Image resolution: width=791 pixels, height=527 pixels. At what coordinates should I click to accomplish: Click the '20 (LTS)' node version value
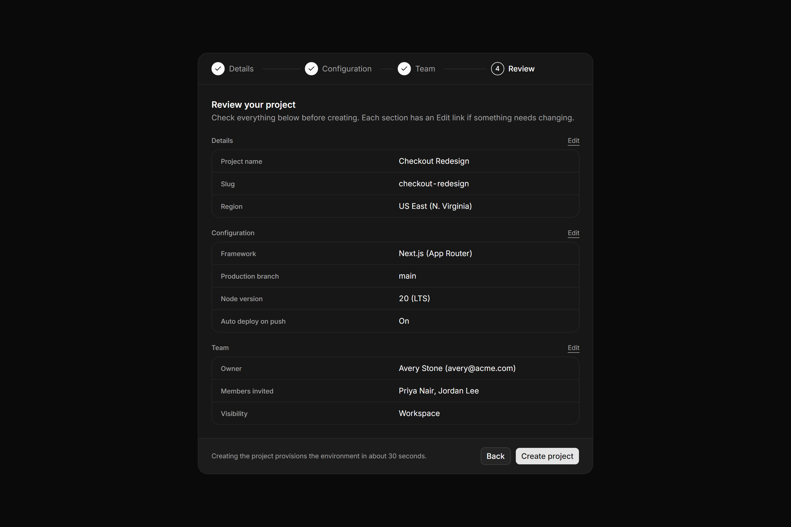(414, 299)
